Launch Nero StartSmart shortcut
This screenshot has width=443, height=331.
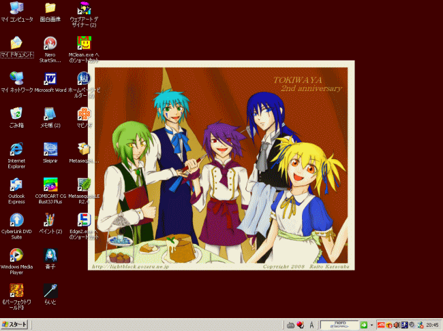(50, 50)
